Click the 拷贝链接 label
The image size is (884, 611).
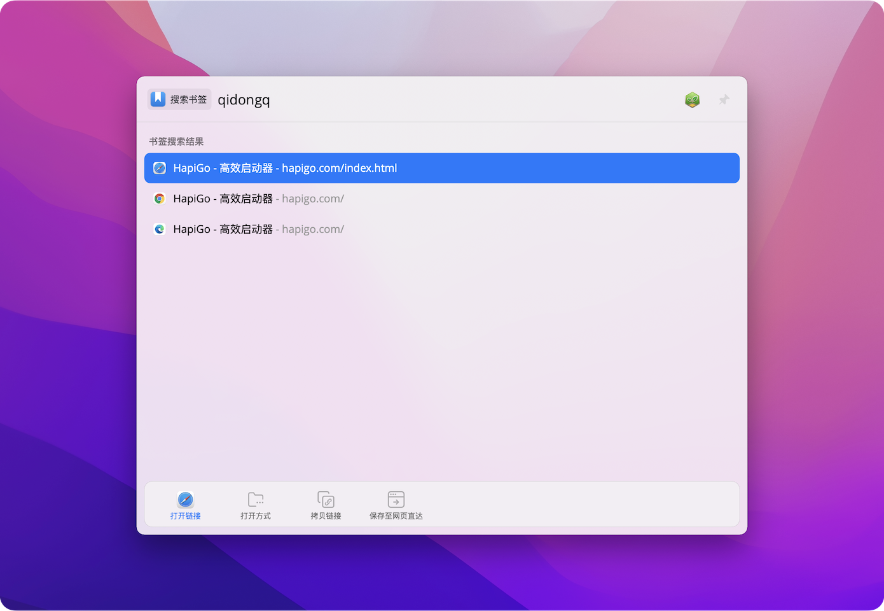pos(326,516)
